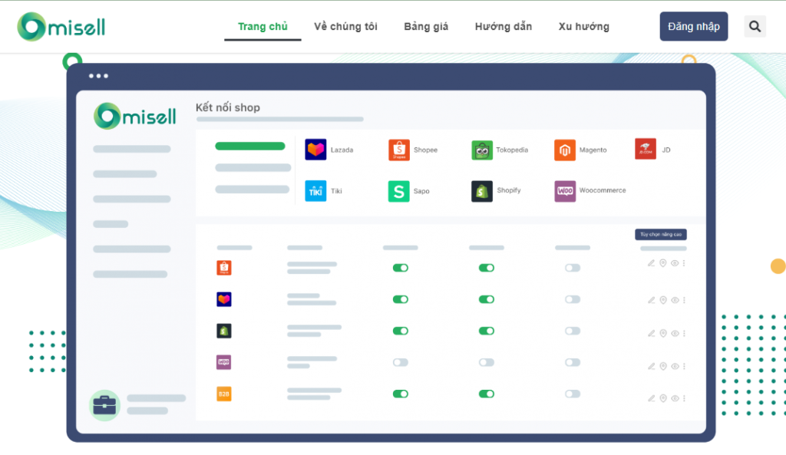Click the Kết nối shop heading
The image size is (786, 455).
pos(227,107)
